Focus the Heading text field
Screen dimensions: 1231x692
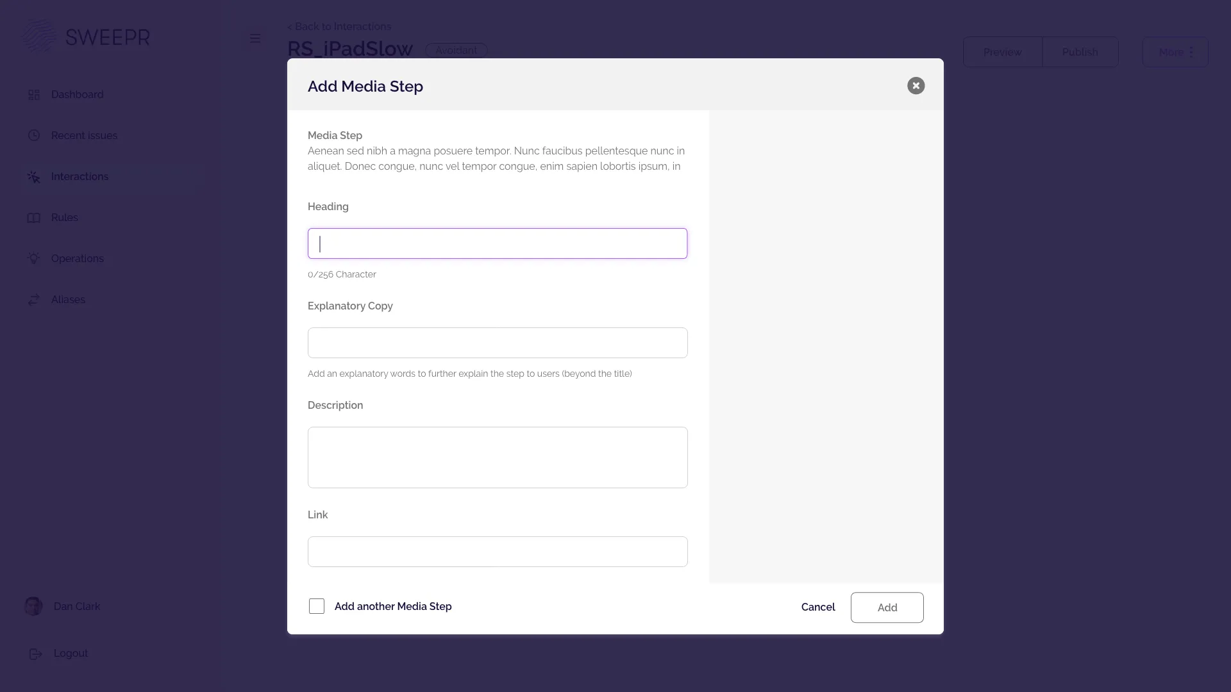(x=498, y=243)
